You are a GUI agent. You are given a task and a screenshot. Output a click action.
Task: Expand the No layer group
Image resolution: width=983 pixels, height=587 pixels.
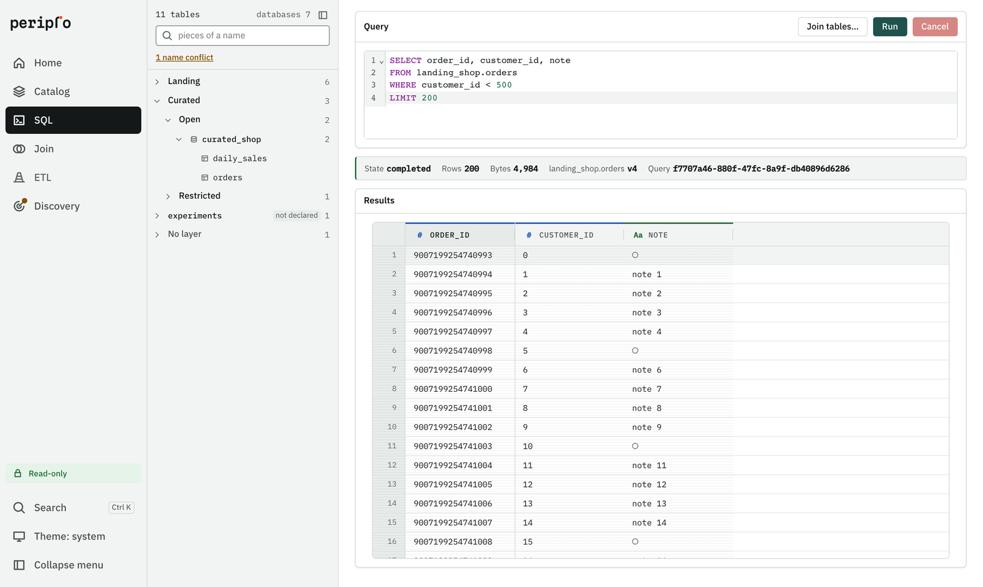157,235
